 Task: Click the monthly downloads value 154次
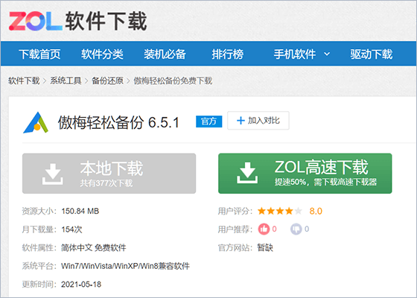[71, 229]
